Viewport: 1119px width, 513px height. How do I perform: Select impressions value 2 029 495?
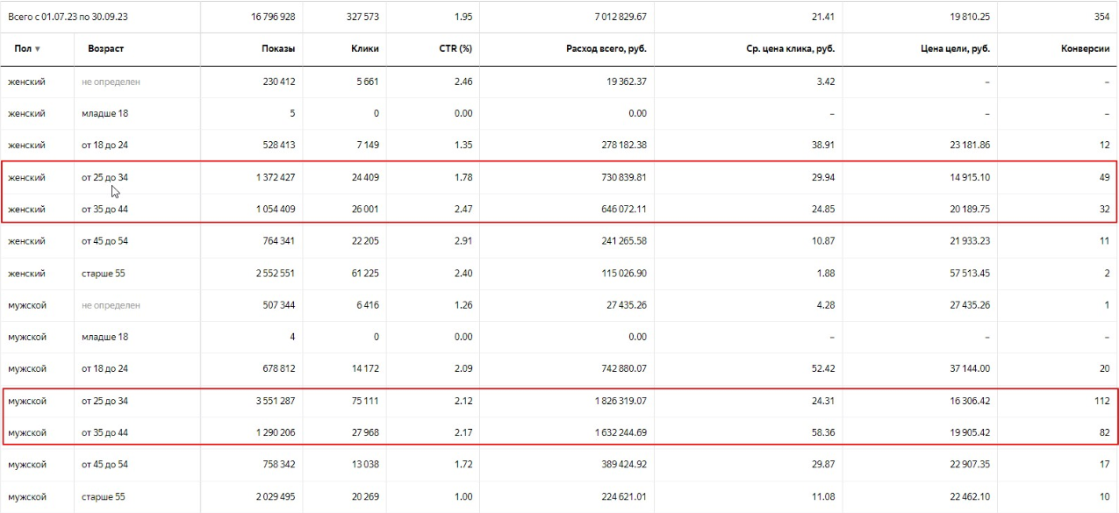(x=268, y=496)
